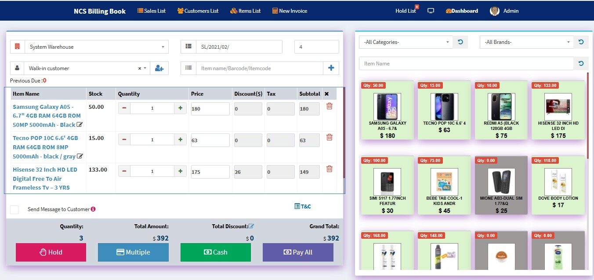The image size is (594, 280).
Task: Delete the Samsung Galaxy A05 row
Action: point(329,107)
